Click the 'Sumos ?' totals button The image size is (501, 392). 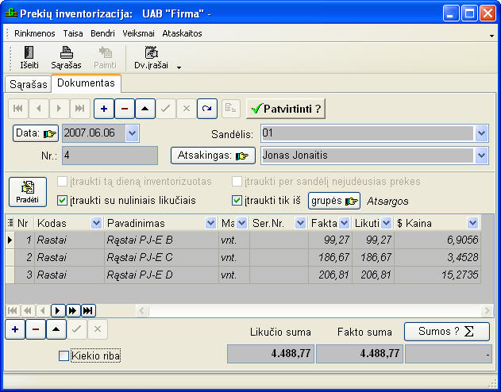click(x=446, y=332)
